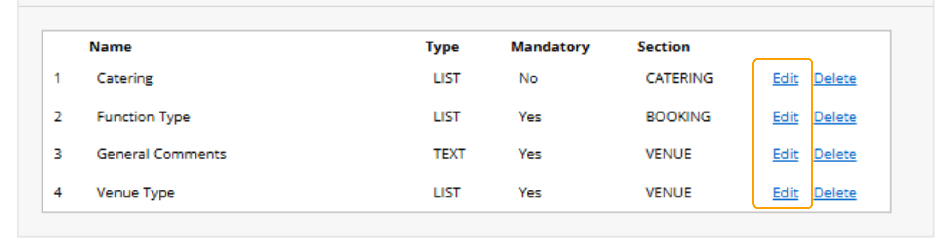Image resolution: width=946 pixels, height=246 pixels.
Task: Select the Catering name cell
Action: [x=125, y=78]
